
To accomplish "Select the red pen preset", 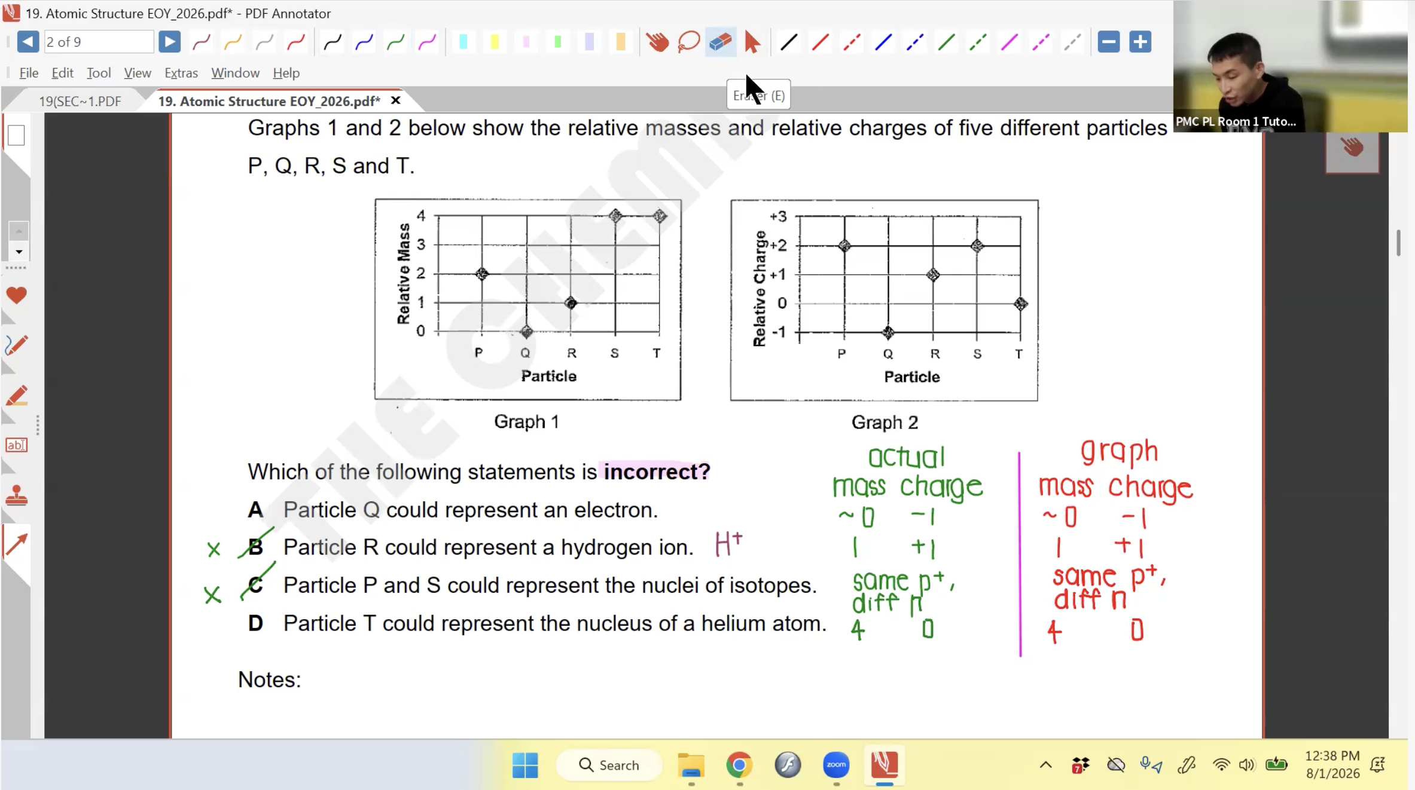I will point(296,42).
